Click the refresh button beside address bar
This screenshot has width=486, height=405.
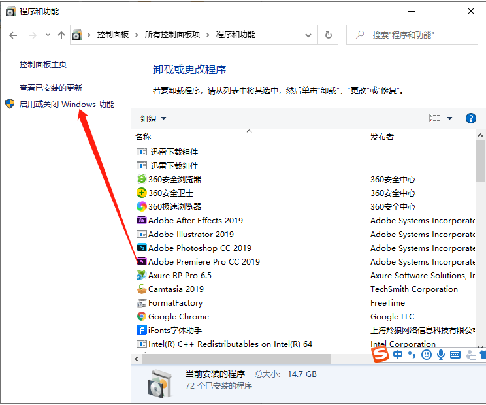click(329, 35)
